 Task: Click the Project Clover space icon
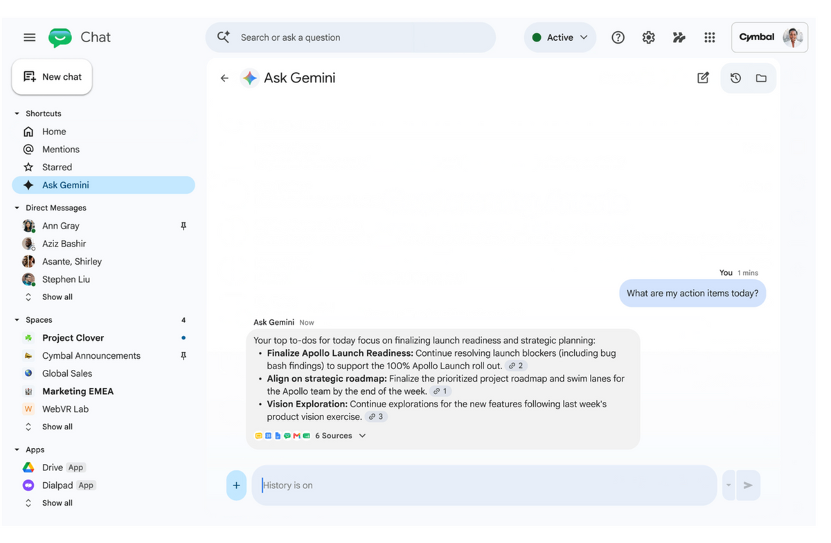pos(28,338)
